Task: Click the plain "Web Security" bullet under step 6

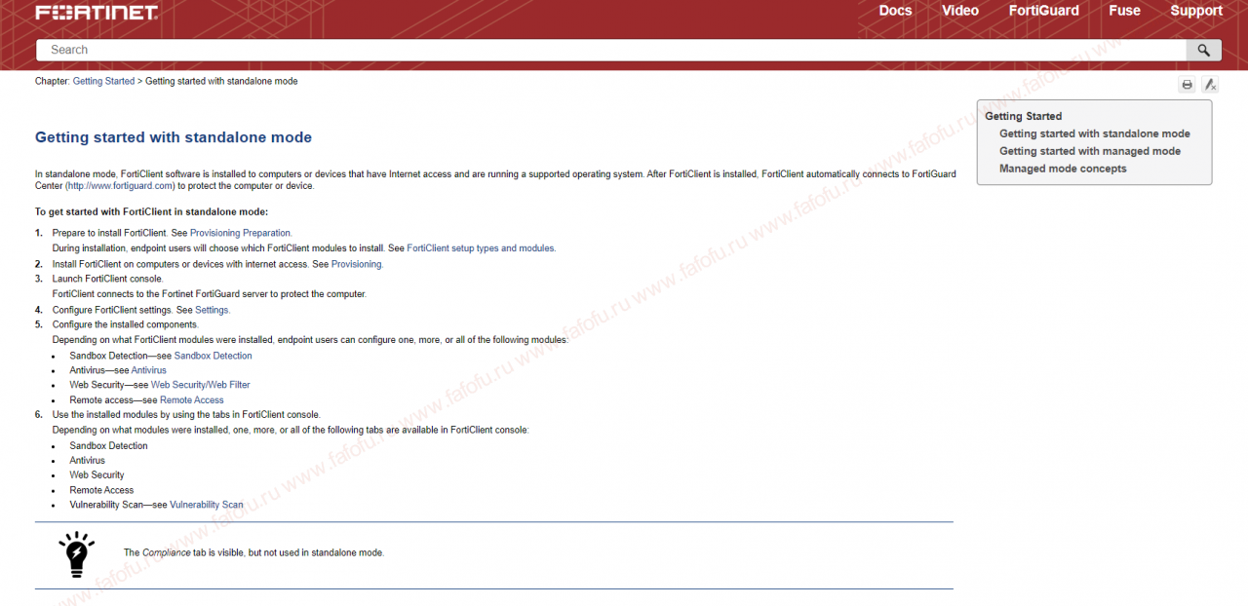Action: 97,474
